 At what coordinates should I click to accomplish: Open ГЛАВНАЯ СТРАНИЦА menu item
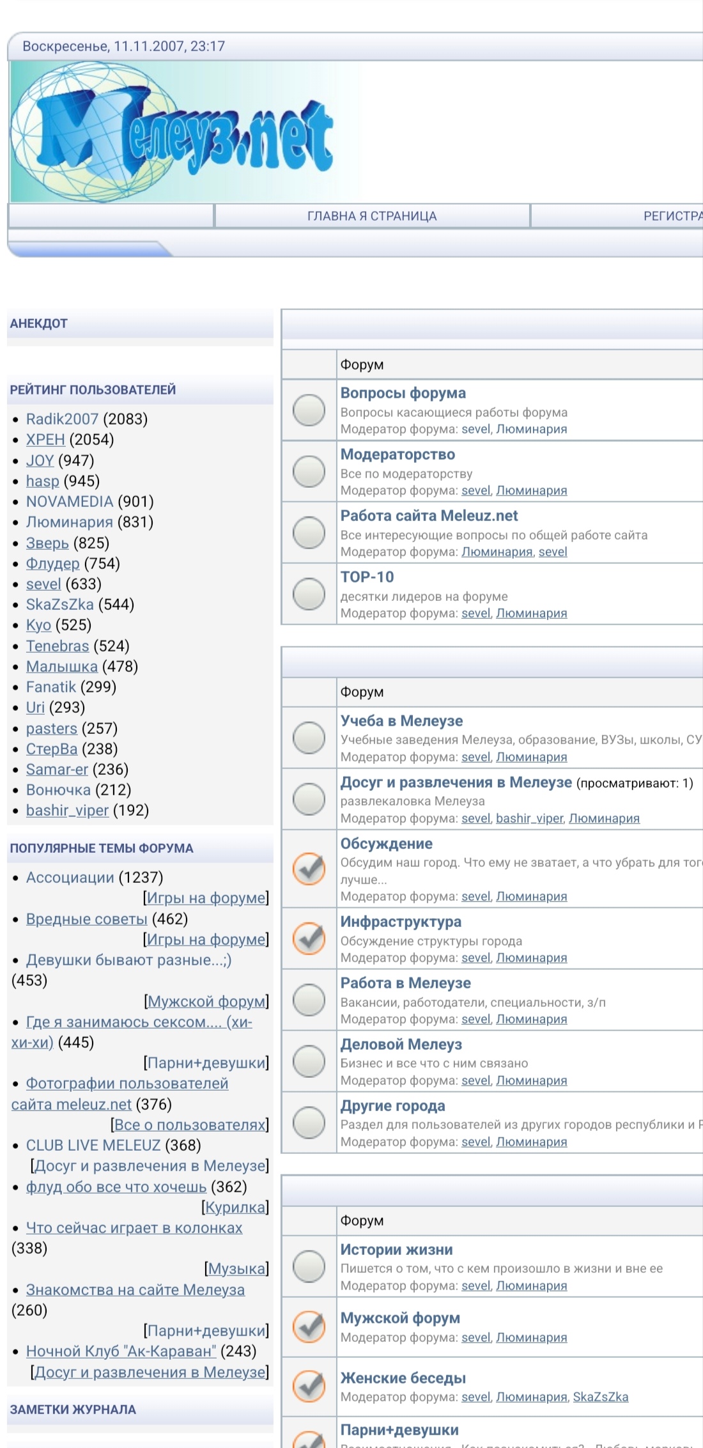click(x=372, y=216)
